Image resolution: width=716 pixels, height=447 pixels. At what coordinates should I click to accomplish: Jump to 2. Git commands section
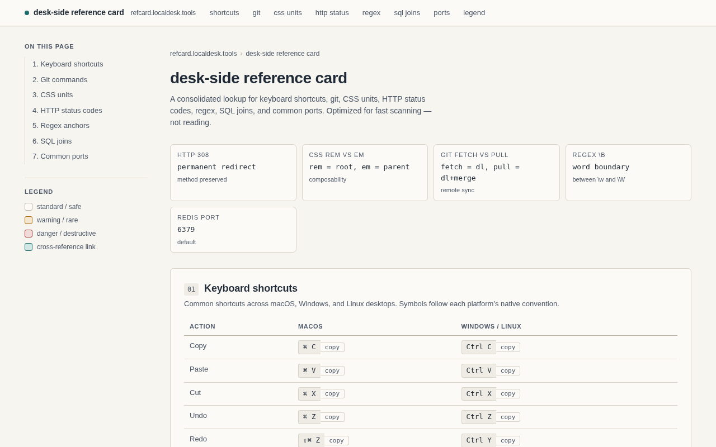pos(60,79)
